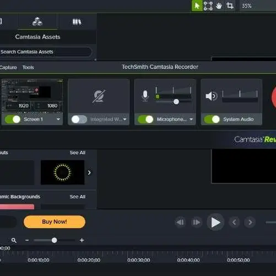Play the timeline preview
276x276 pixels.
pyautogui.click(x=215, y=222)
